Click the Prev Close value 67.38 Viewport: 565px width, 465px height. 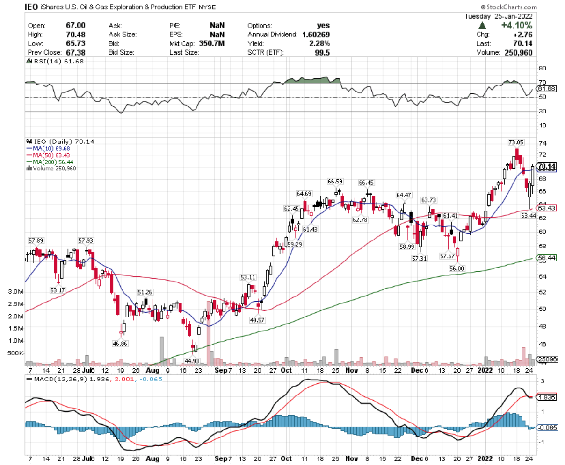tap(76, 52)
